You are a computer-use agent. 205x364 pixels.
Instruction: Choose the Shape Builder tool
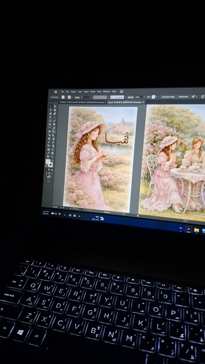(49, 135)
